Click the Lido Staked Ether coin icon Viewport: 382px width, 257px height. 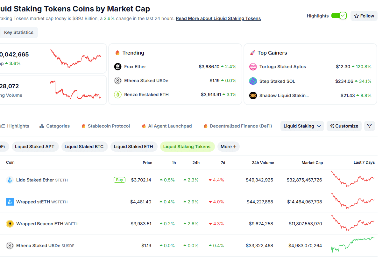[x=10, y=180]
